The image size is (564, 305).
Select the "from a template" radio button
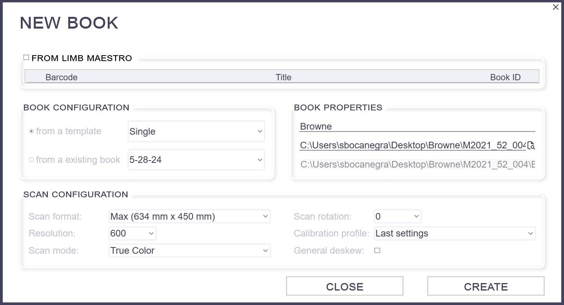click(32, 131)
